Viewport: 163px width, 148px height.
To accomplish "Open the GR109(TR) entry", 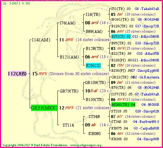I will pos(95,83).
